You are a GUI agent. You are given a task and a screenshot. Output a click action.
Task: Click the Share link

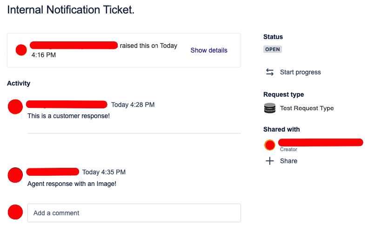288,161
